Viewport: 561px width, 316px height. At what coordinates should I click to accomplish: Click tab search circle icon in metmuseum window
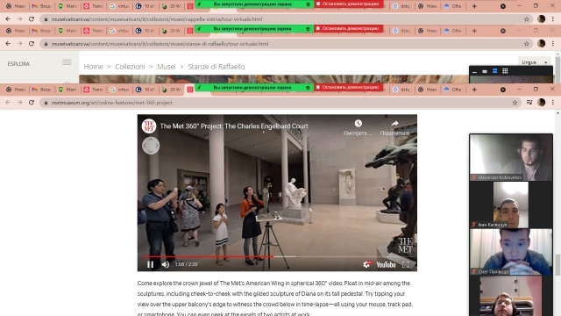503,90
